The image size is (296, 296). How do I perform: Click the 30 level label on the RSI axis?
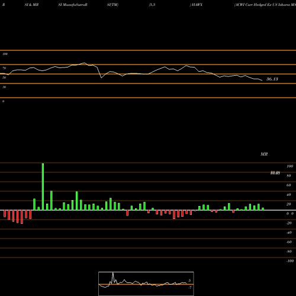4,87
